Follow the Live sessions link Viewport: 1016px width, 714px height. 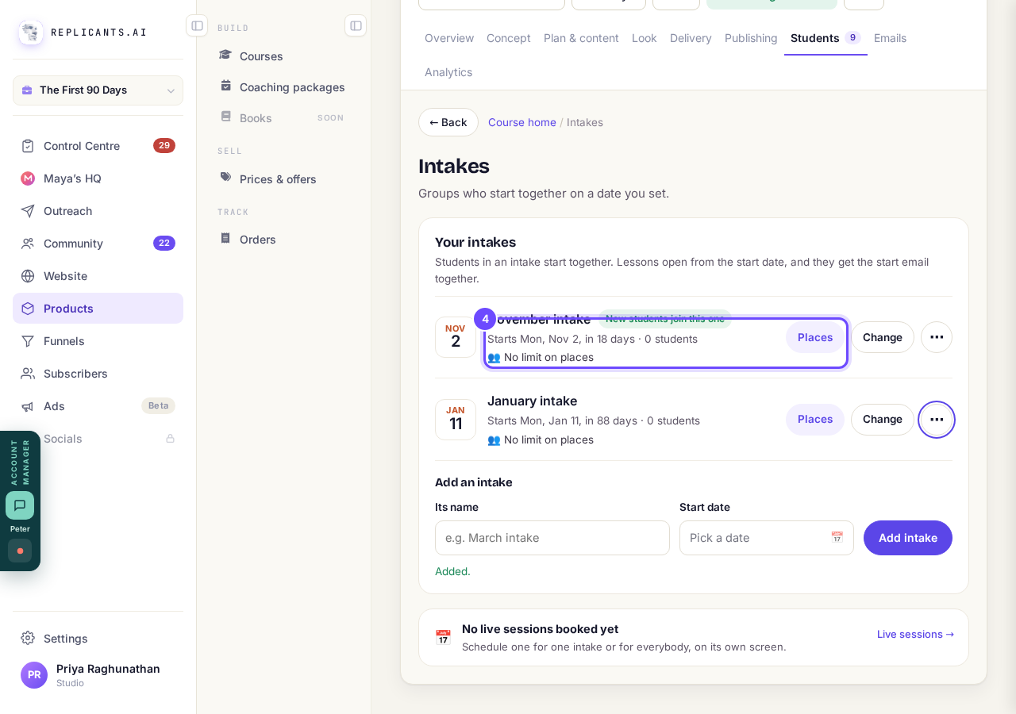pos(915,634)
